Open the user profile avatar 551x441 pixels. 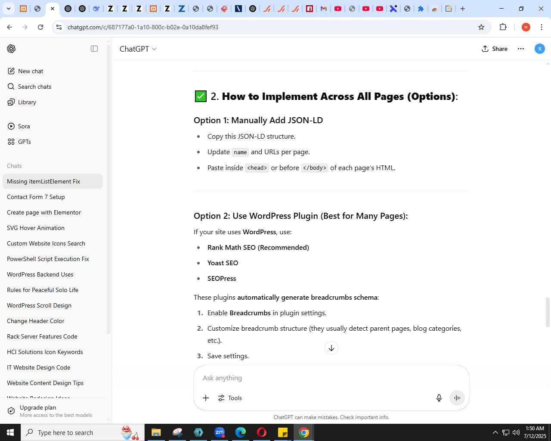point(540,49)
